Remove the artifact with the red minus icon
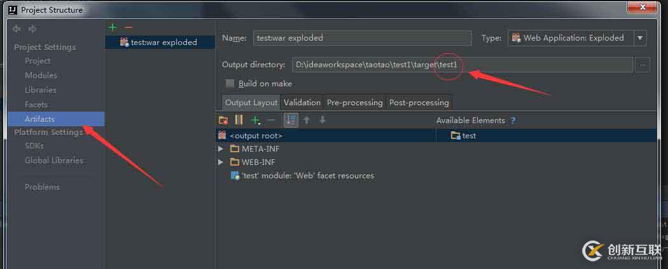 tap(129, 27)
